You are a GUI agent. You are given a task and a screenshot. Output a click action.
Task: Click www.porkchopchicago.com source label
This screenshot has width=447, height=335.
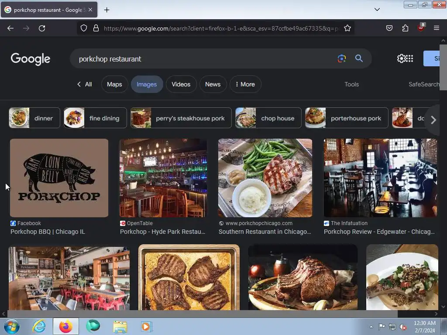(259, 223)
